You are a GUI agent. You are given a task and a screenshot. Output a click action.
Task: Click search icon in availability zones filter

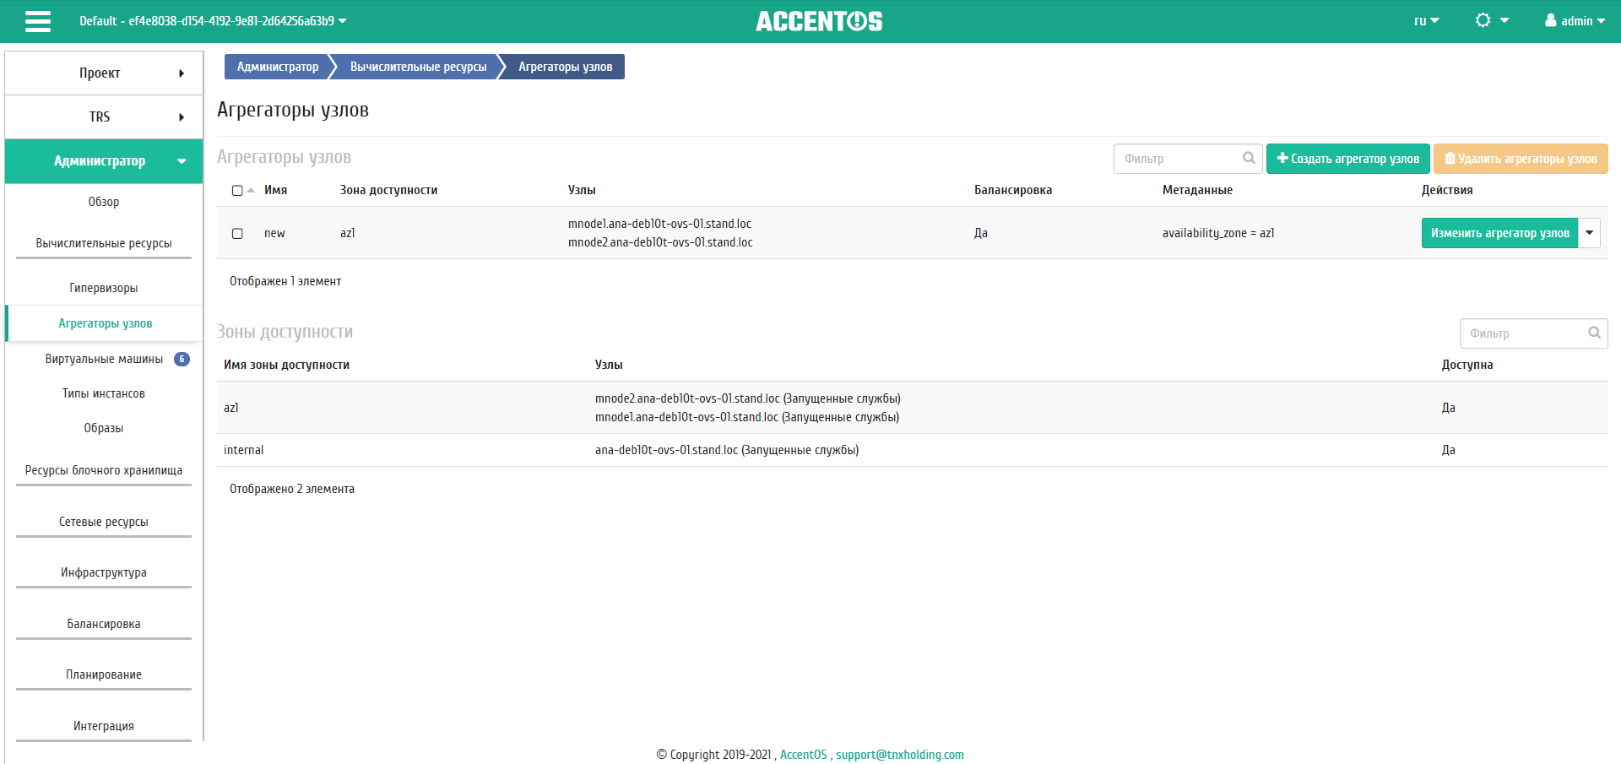tap(1594, 333)
